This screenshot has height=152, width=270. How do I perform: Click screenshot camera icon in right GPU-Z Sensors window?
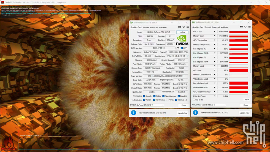click(241, 27)
